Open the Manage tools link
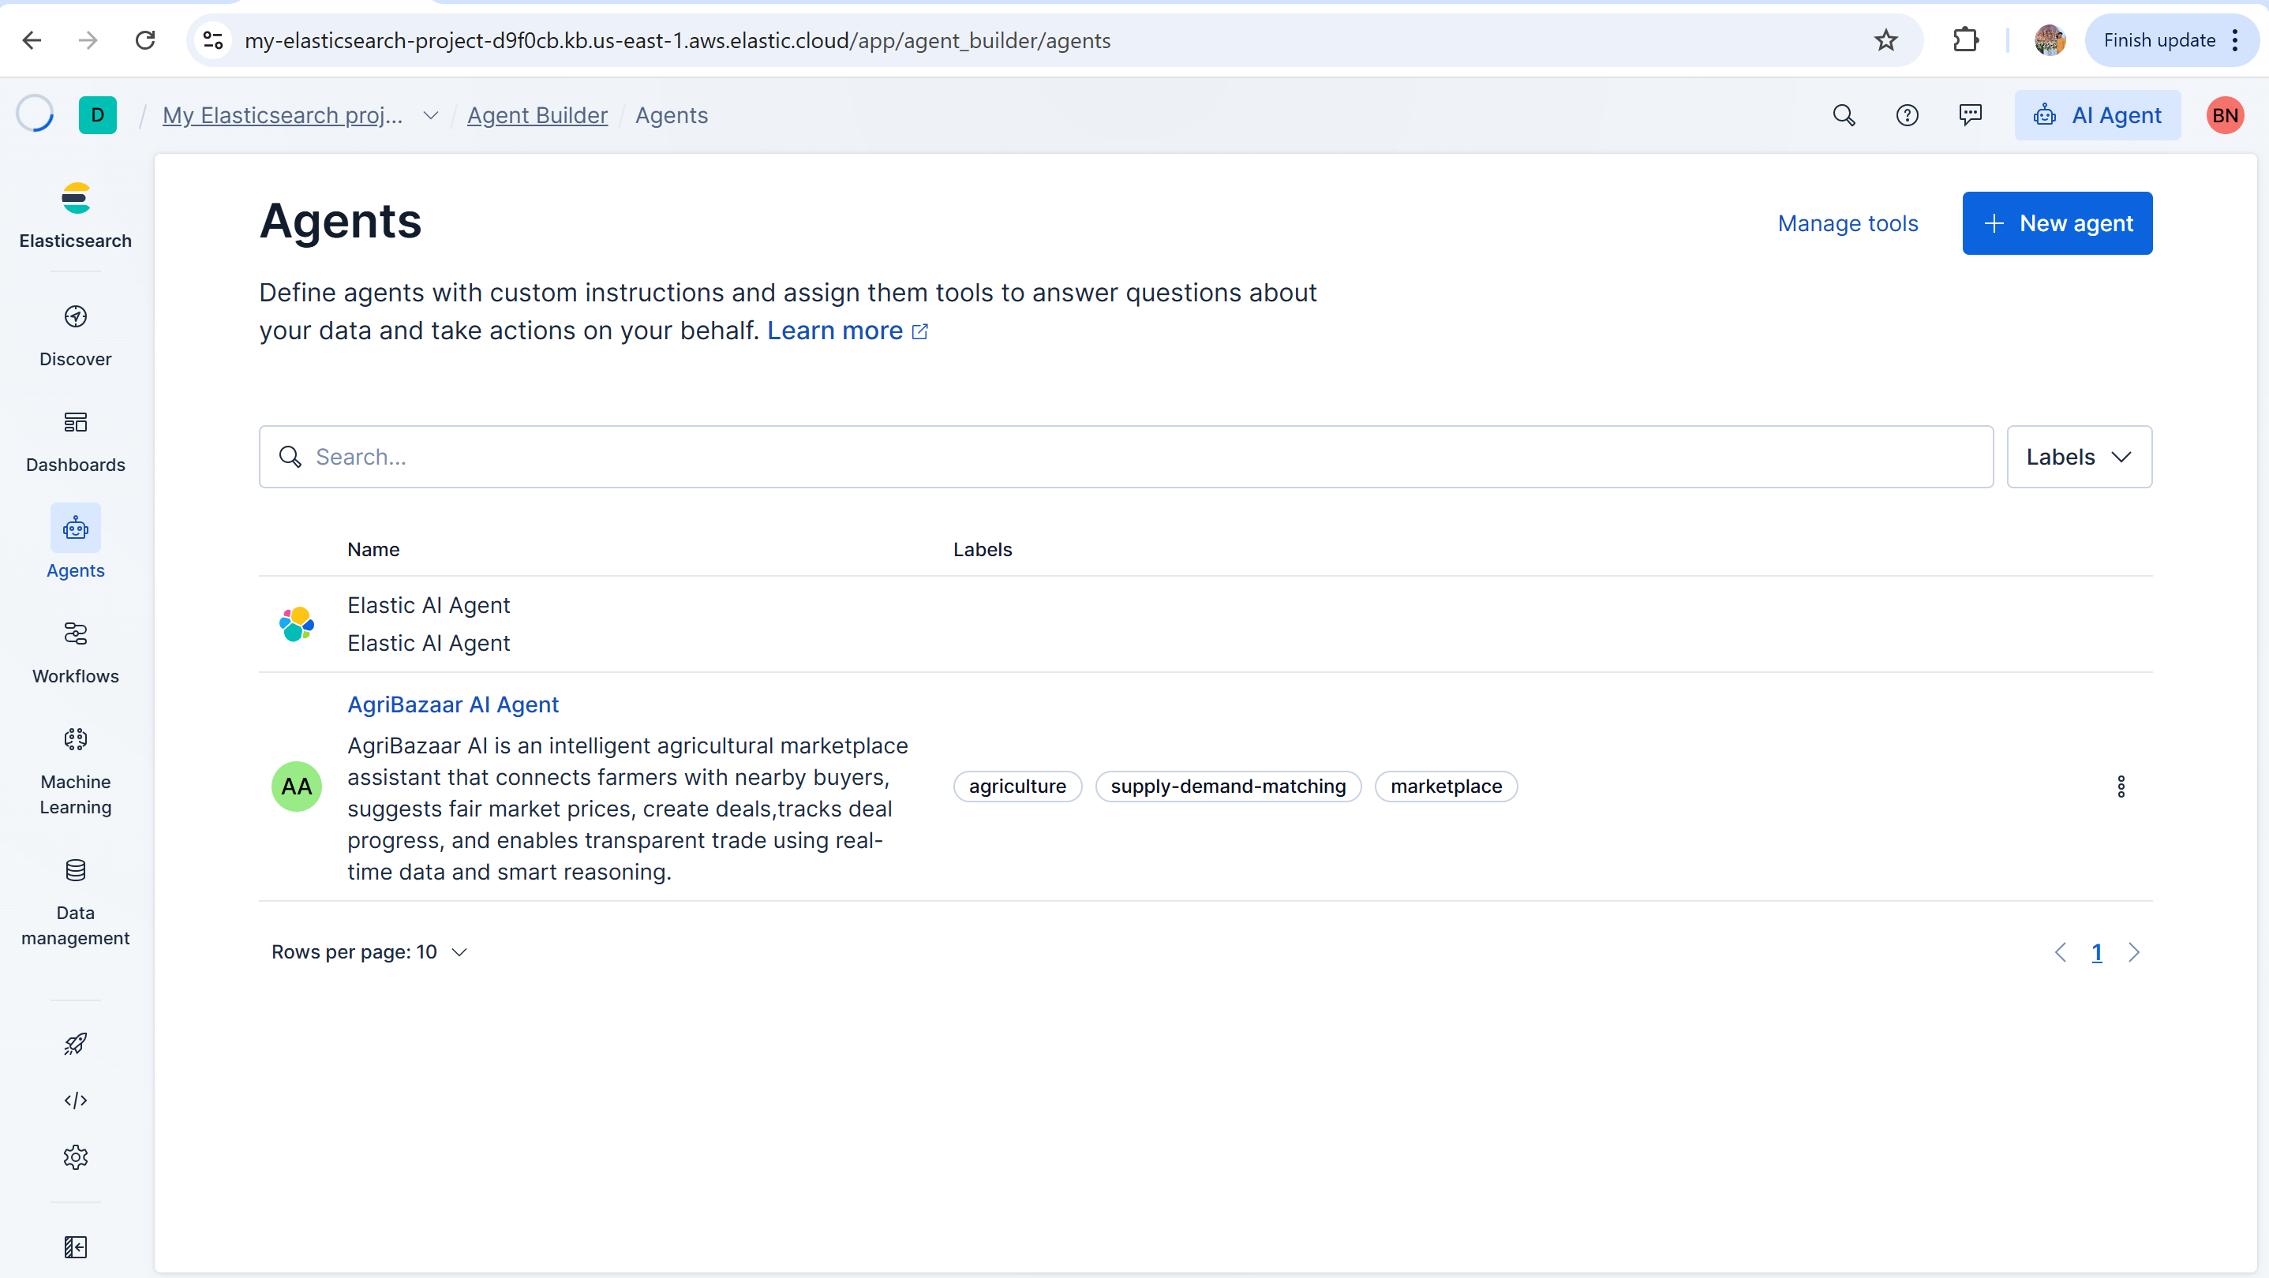This screenshot has height=1278, width=2269. point(1847,223)
